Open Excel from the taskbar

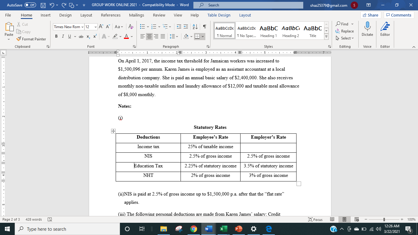pyautogui.click(x=223, y=229)
